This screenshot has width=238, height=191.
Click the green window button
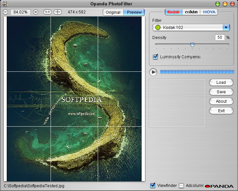coord(217,4)
